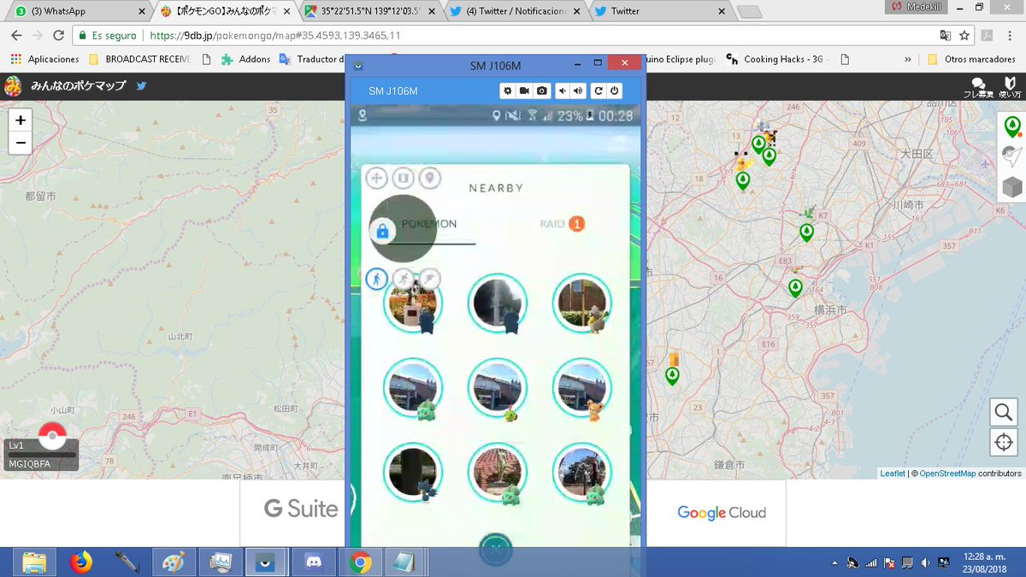This screenshot has width=1026, height=577.
Task: Switch to the last Twitter tab
Action: point(659,12)
